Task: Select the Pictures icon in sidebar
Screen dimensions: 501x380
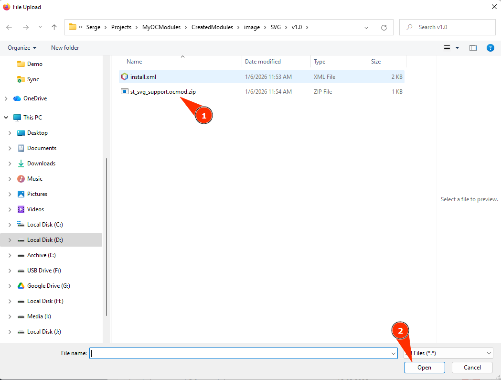Action: point(21,194)
